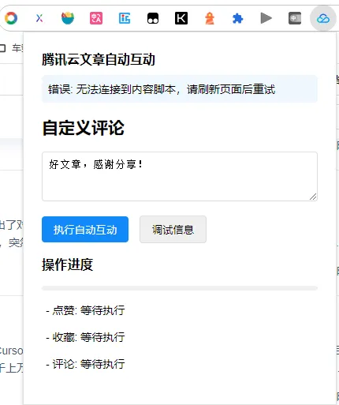Click the colorful ring extension icon

(11, 18)
